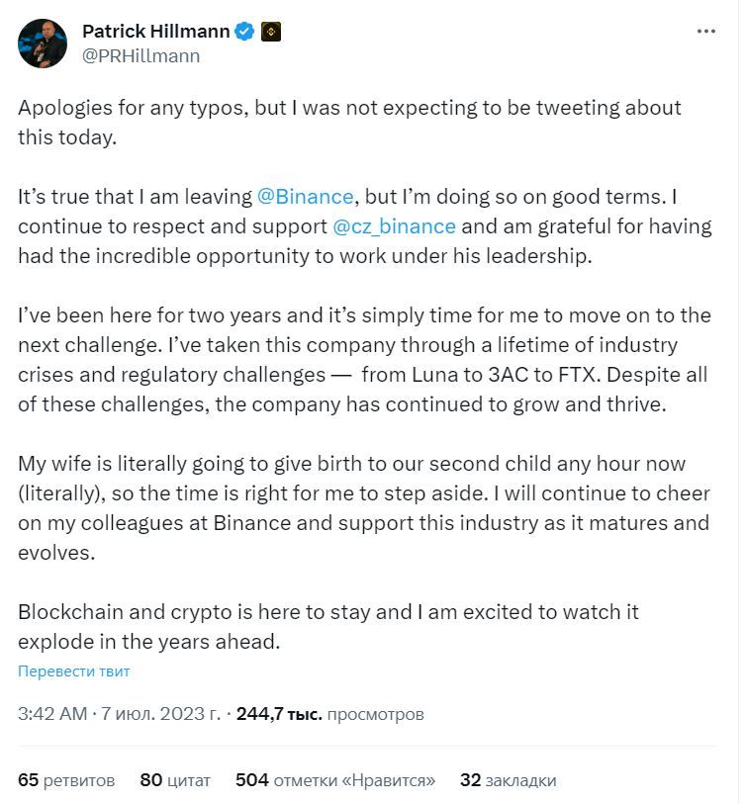Open the @cz_binance mention link
Image resolution: width=746 pixels, height=804 pixels.
tap(394, 224)
